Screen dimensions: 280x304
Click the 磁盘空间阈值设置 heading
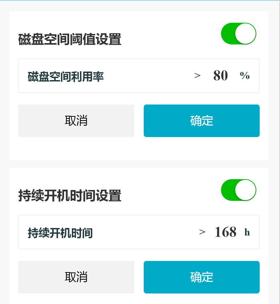pos(70,40)
